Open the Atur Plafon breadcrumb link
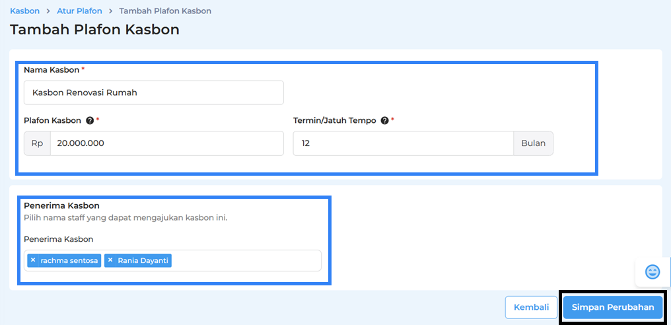This screenshot has height=325, width=671. [x=79, y=11]
